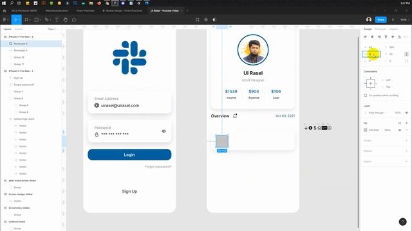The width and height of the screenshot is (412, 231).
Task: Expand the Effects section with its plus
Action: point(406,151)
